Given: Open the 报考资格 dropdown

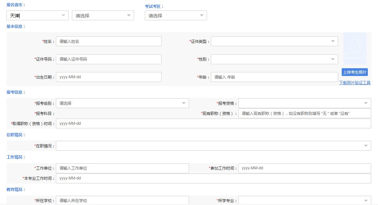Looking at the screenshot, I should tap(304, 103).
